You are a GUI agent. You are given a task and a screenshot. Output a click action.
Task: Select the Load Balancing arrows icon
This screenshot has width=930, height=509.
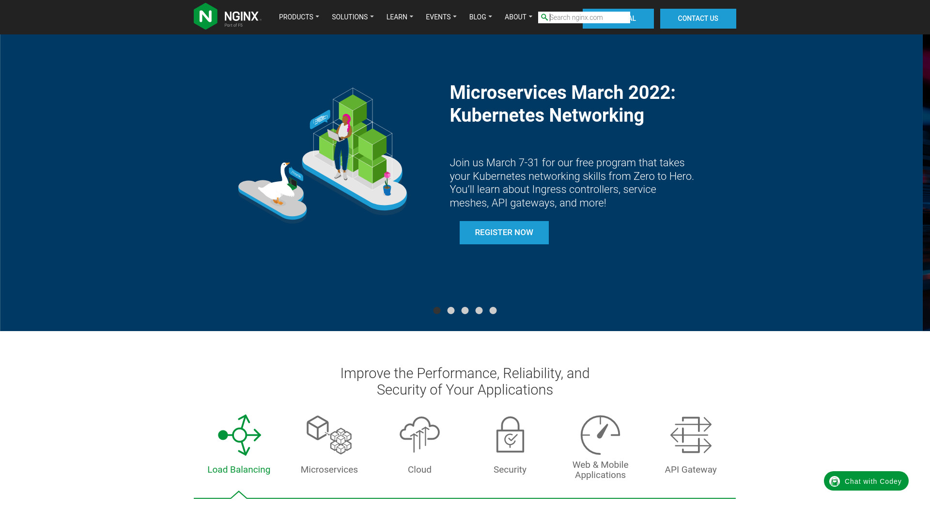click(239, 435)
